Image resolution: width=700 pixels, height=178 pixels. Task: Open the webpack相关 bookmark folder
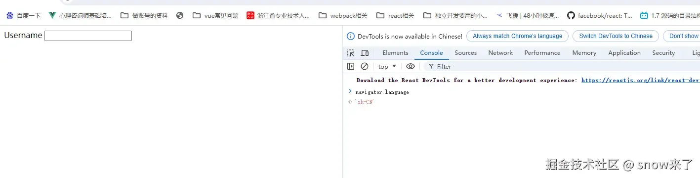click(x=343, y=15)
